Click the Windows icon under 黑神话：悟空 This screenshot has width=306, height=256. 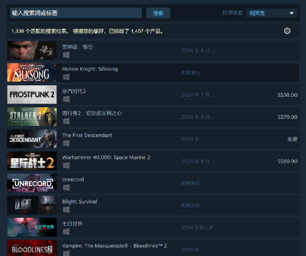[66, 55]
